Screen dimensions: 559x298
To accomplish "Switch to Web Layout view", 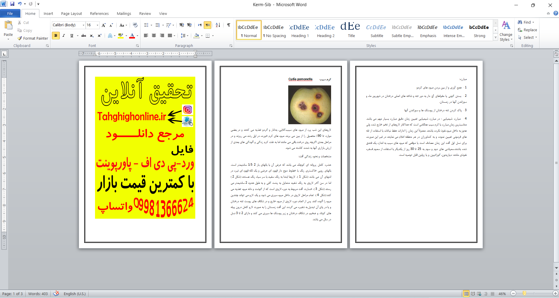I will coord(479,294).
